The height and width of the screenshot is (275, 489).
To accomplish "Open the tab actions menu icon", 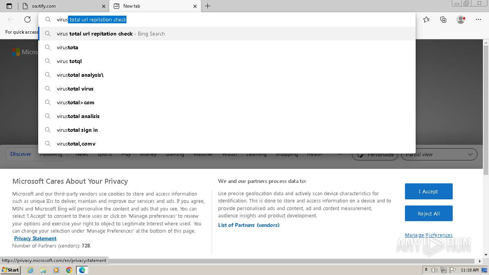I will [x=9, y=6].
